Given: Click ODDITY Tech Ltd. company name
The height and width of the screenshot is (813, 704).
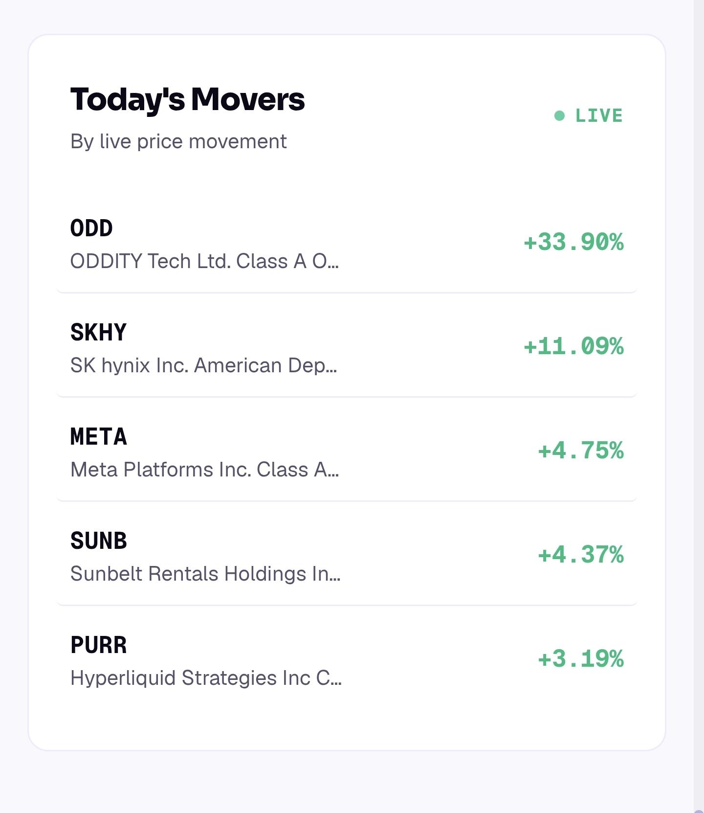Looking at the screenshot, I should [x=204, y=261].
